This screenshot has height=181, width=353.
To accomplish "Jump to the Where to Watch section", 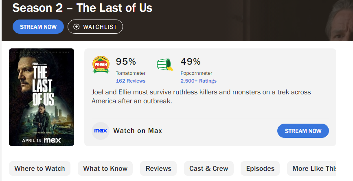I will [x=39, y=168].
